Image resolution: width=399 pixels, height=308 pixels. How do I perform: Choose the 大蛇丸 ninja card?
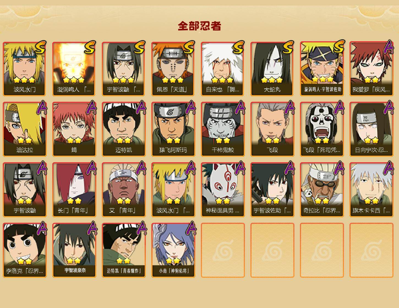272,69
